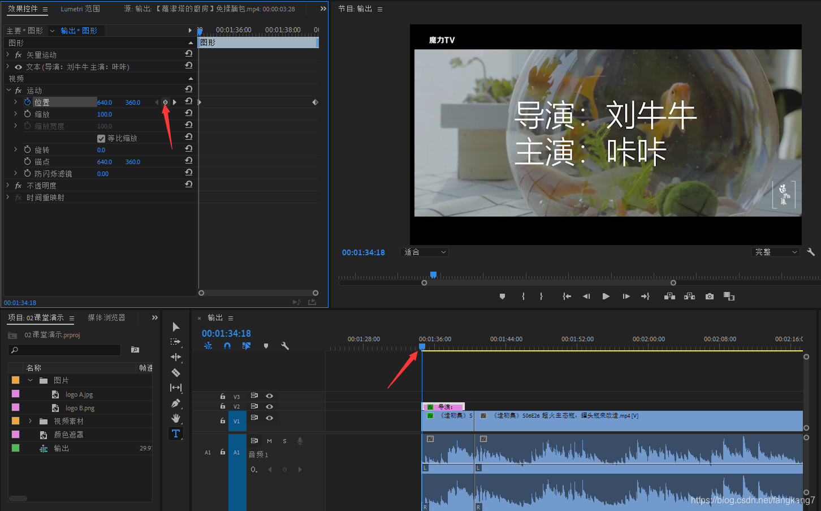Open Program monitor wrench settings
821x511 pixels.
click(810, 252)
